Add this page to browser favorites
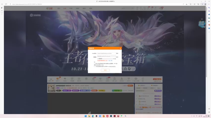Image resolution: width=211 pixels, height=118 pixels. pos(186,4)
